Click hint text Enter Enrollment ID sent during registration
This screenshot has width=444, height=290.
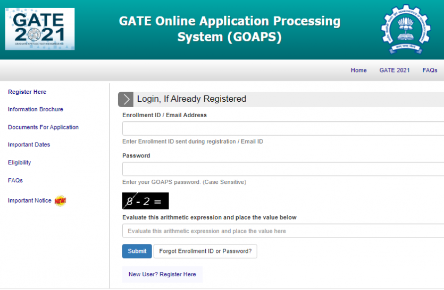pyautogui.click(x=192, y=142)
